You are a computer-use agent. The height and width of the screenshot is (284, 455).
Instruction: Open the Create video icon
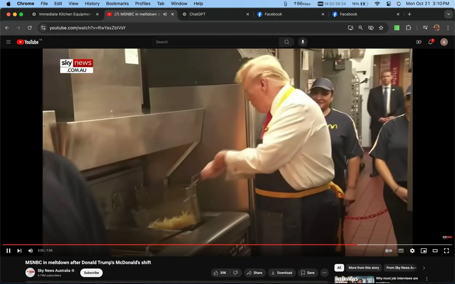[419, 42]
